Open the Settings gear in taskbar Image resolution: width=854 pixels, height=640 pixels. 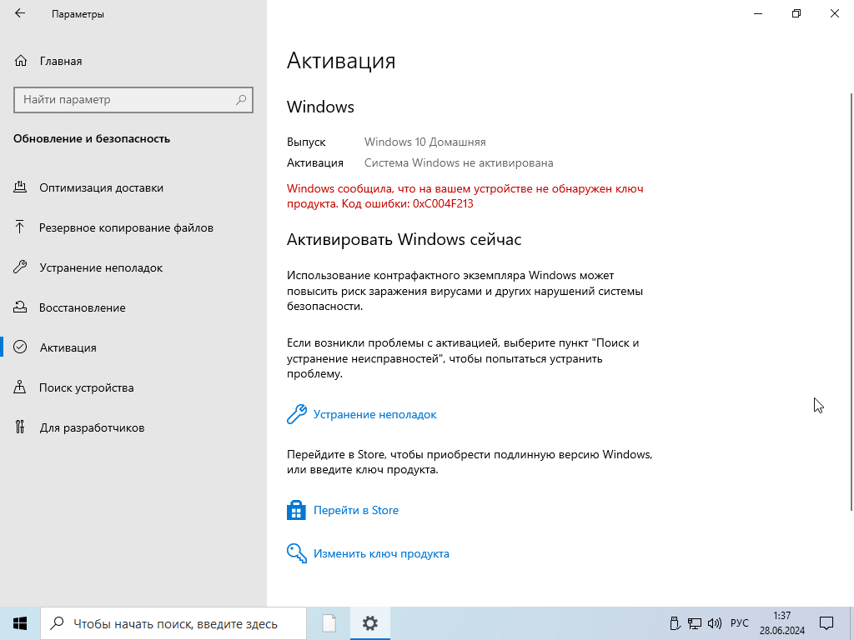370,622
